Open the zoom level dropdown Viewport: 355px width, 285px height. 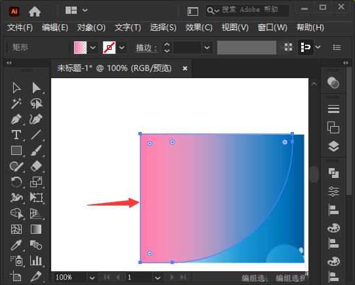click(x=92, y=278)
